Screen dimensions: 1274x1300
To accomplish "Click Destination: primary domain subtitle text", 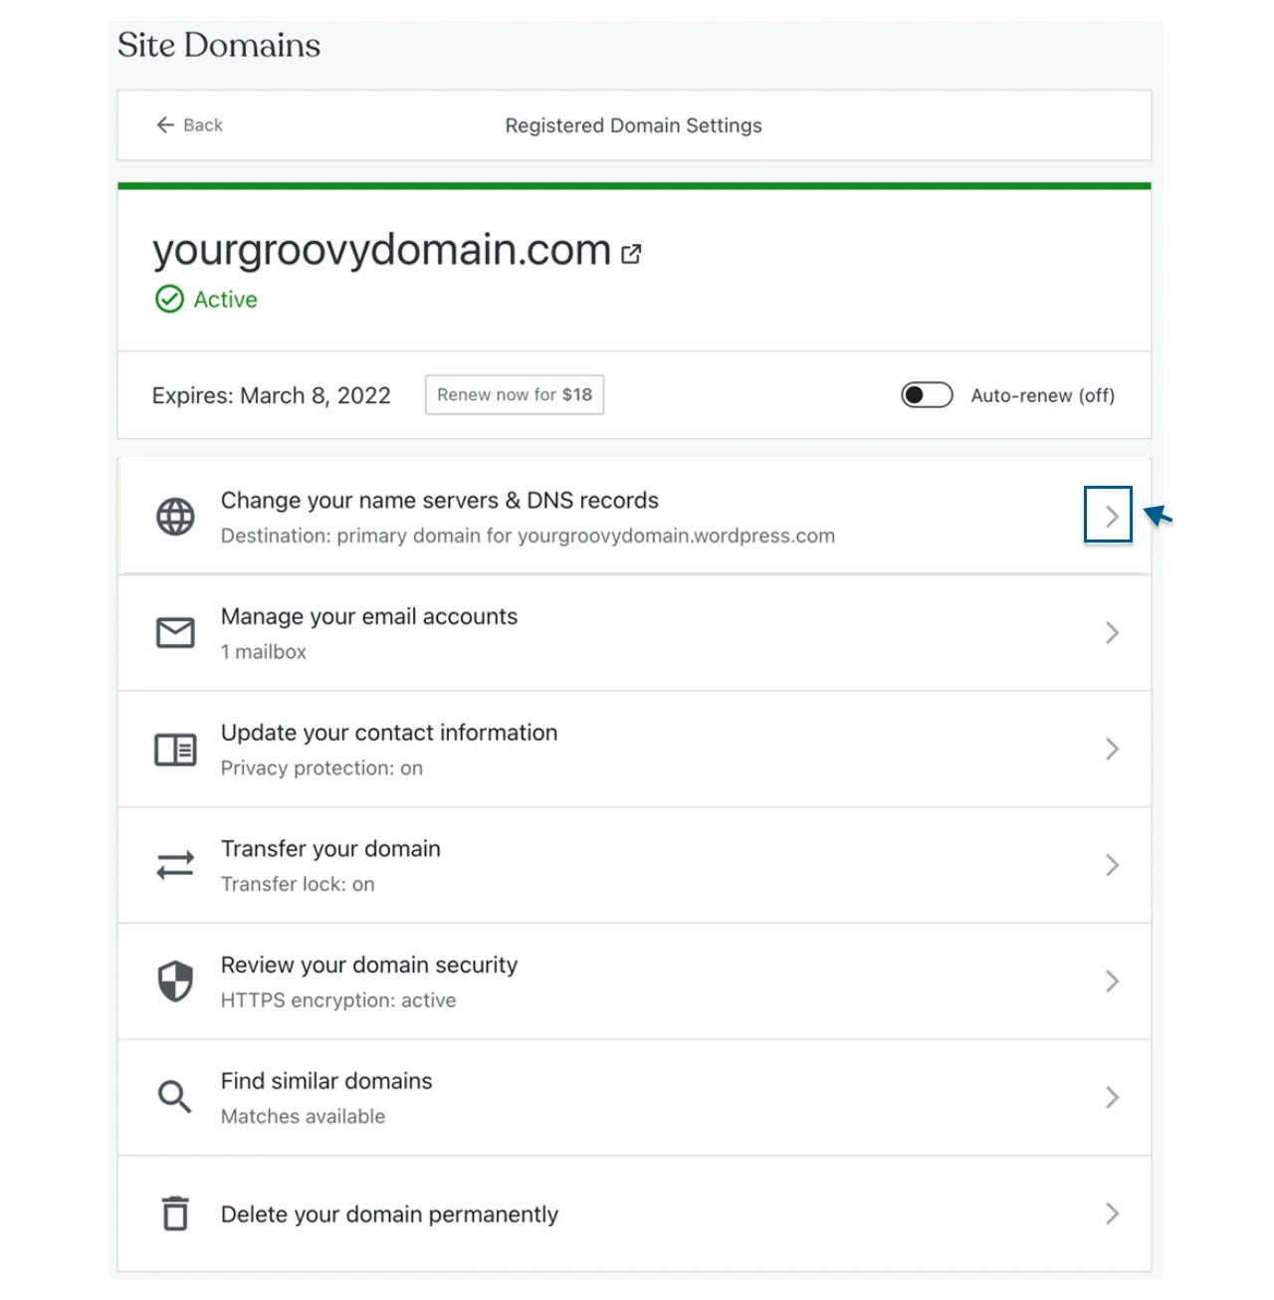I will 528,536.
